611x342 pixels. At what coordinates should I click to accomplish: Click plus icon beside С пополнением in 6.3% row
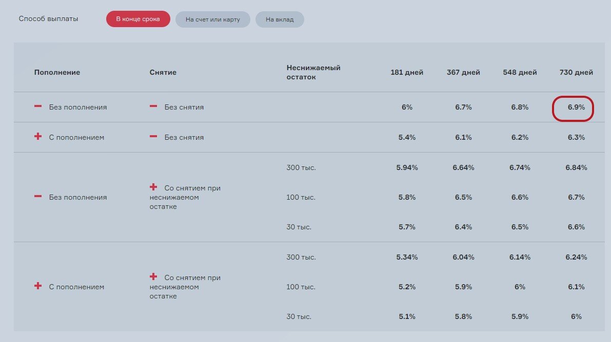[38, 137]
